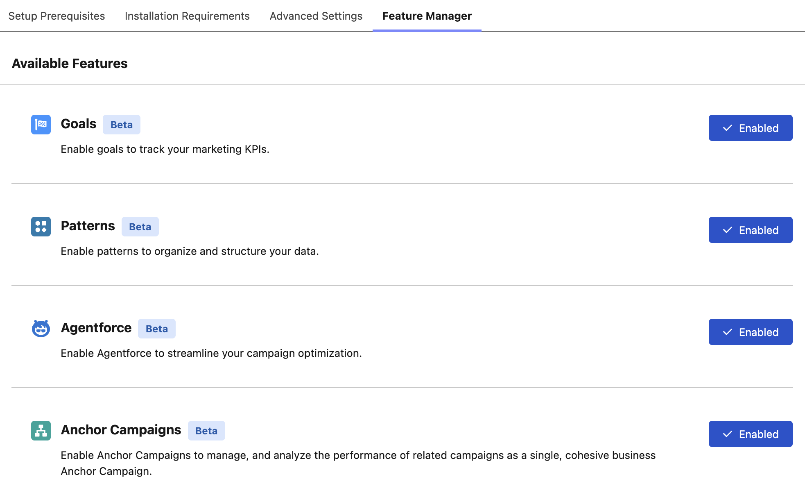The image size is (805, 504).
Task: Click the Anchor Campaigns hierarchy icon
Action: point(41,431)
